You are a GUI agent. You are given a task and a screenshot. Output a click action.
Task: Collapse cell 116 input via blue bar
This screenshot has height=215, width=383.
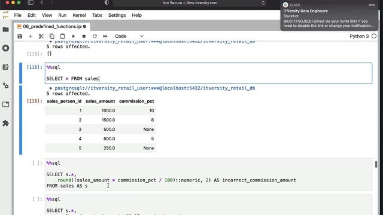pos(21,73)
